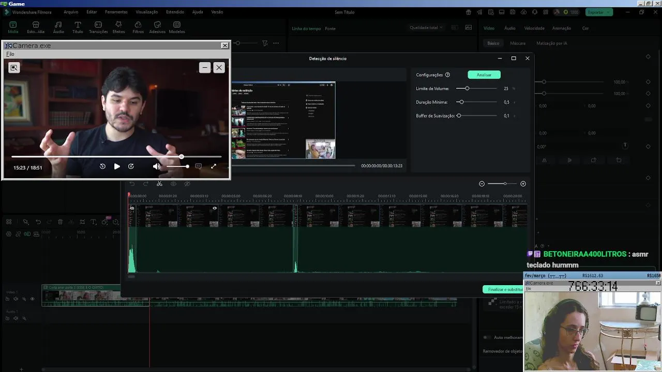Open the apps grid icon in title bar
Screen dimensions: 662x372
pos(546,12)
